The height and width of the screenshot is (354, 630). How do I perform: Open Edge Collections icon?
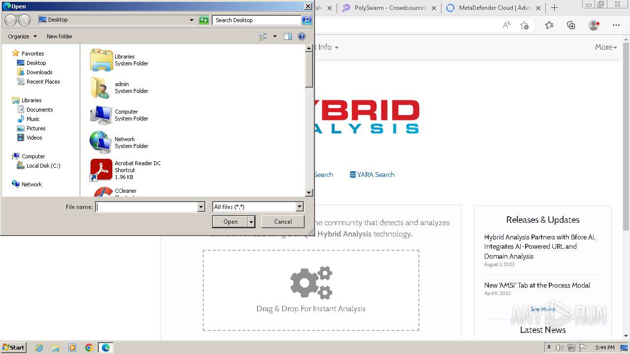[571, 25]
